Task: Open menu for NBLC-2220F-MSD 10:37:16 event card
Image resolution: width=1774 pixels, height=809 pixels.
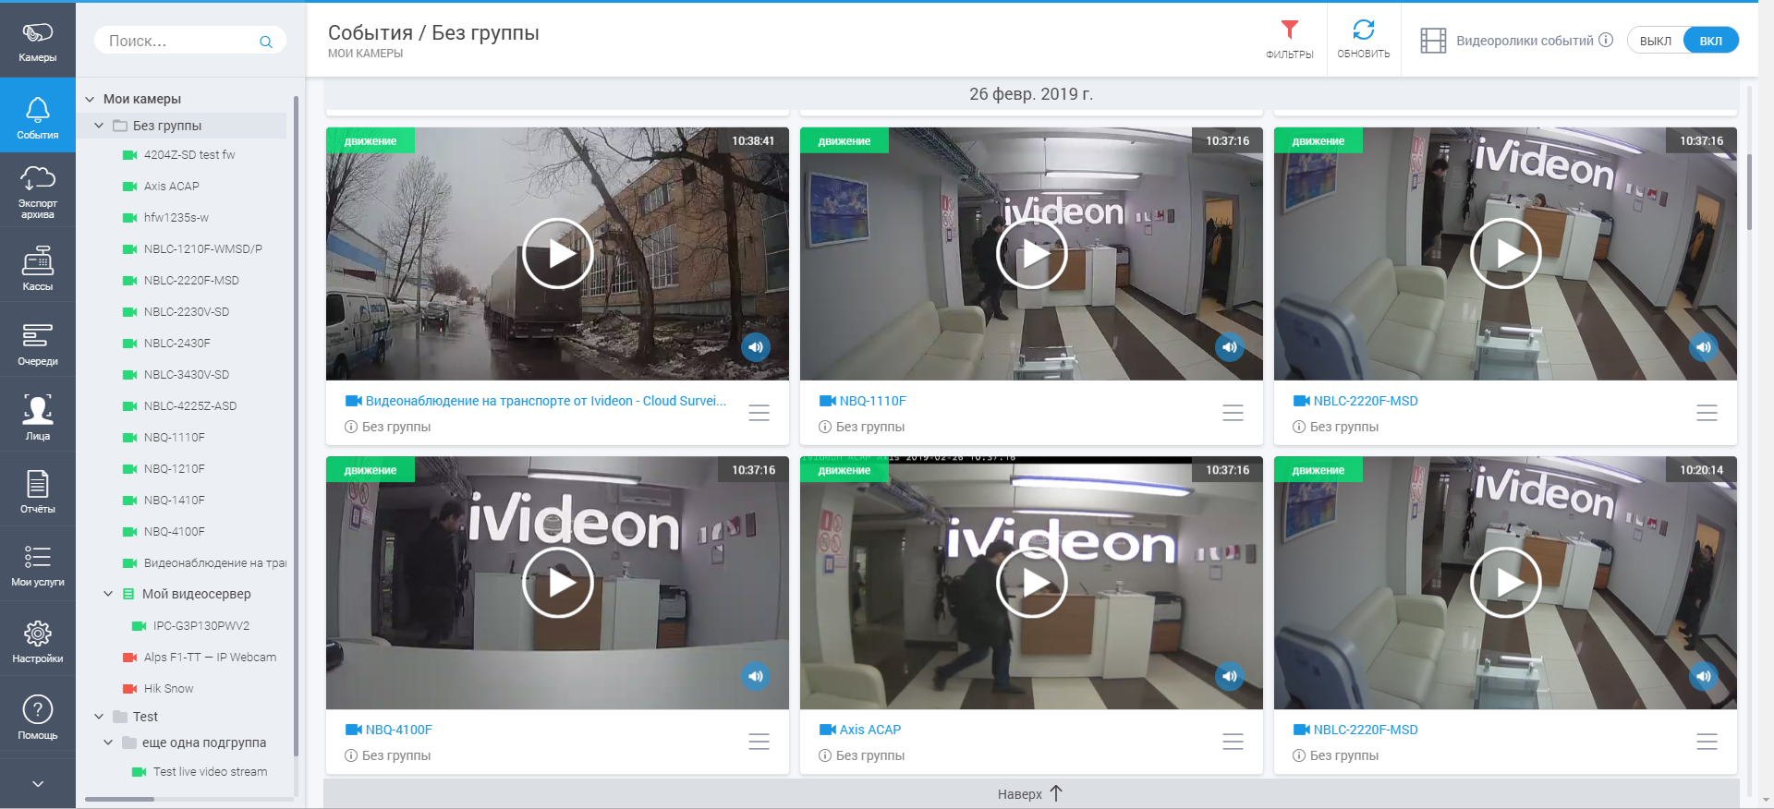Action: coord(1707,413)
